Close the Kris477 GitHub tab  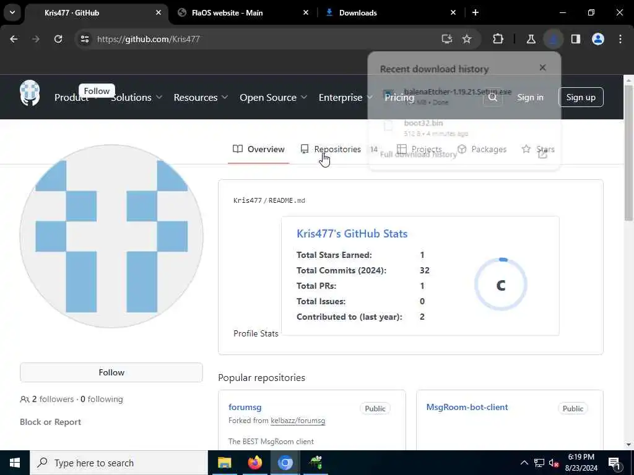[x=158, y=12]
